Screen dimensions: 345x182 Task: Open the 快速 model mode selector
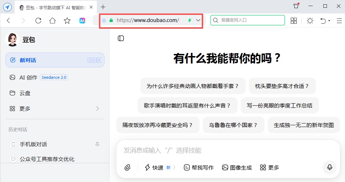[x=160, y=167]
